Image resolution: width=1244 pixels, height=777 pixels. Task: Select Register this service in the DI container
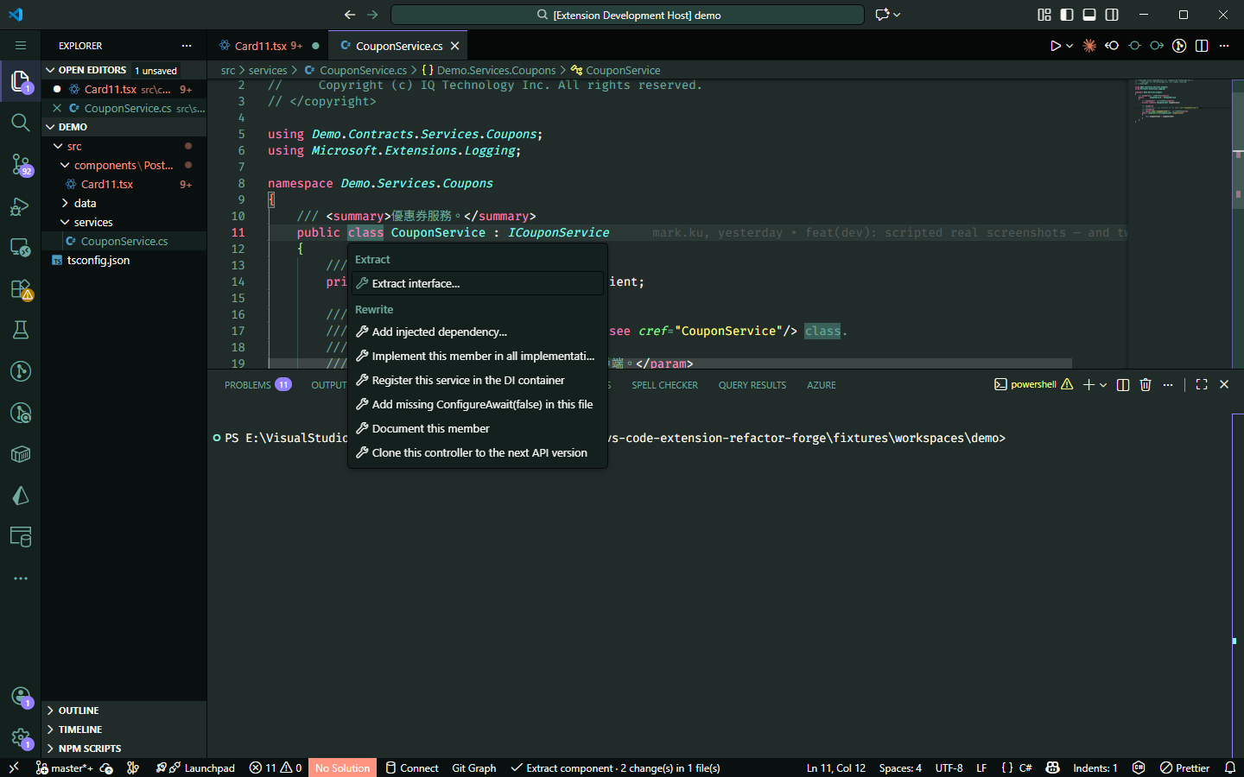[x=478, y=380]
